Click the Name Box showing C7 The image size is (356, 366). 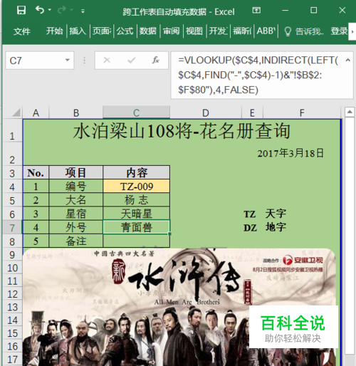pos(36,61)
